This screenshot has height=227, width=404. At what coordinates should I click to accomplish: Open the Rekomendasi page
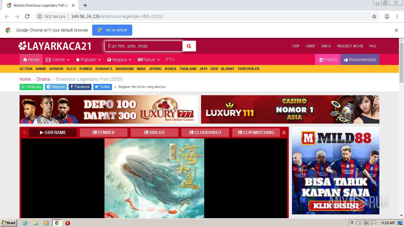pyautogui.click(x=360, y=60)
